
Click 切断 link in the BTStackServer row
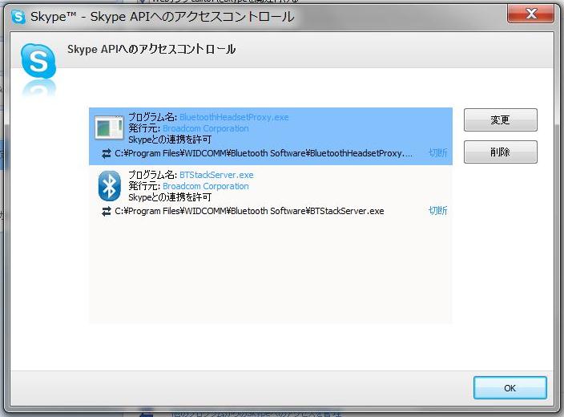coord(438,211)
